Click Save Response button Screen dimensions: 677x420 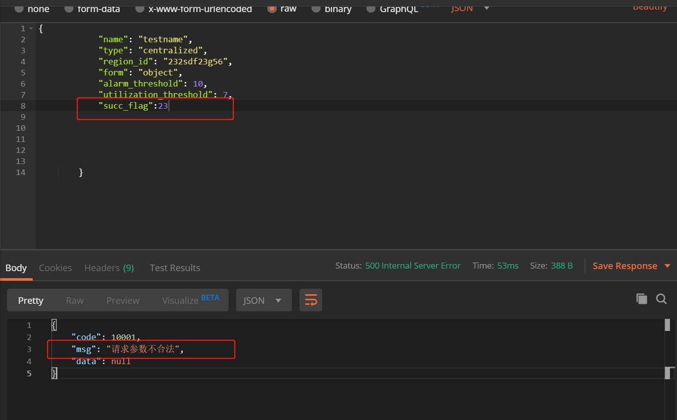(625, 266)
